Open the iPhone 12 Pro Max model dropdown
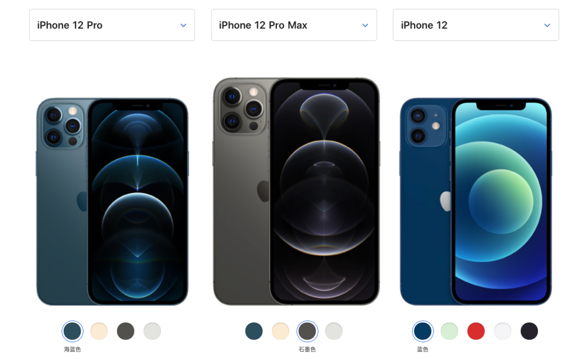The image size is (574, 359). pos(294,25)
